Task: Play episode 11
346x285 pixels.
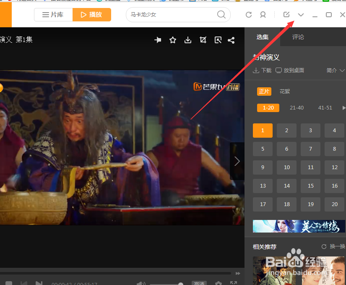Action: (310, 167)
